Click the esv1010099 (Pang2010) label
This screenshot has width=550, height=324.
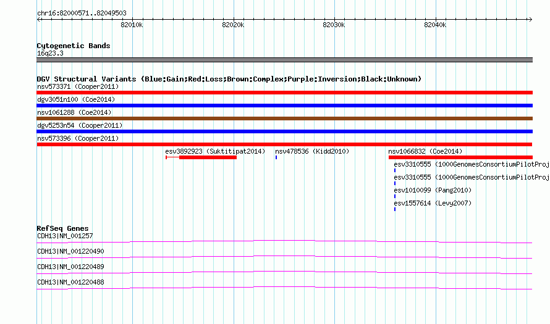433,190
